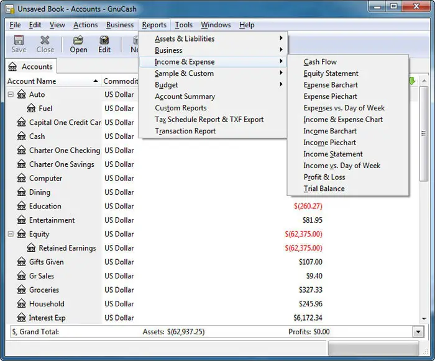Open the Windows menu

tap(216, 25)
